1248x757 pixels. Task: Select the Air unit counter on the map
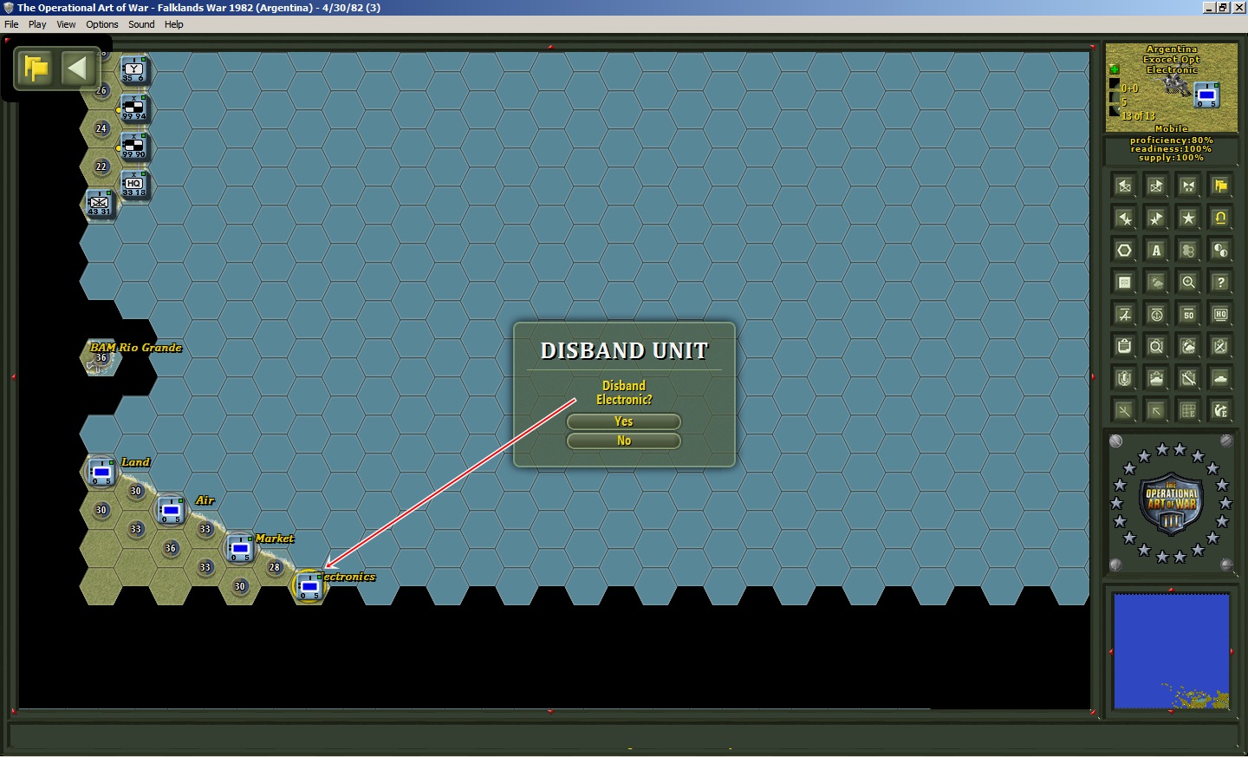(171, 511)
